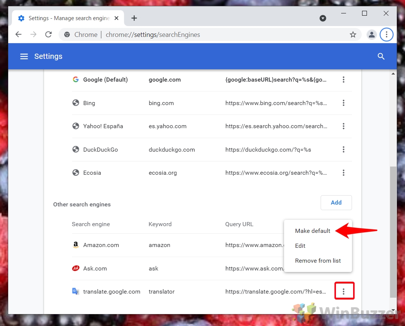Reload the settings page
The height and width of the screenshot is (326, 405).
pos(48,34)
